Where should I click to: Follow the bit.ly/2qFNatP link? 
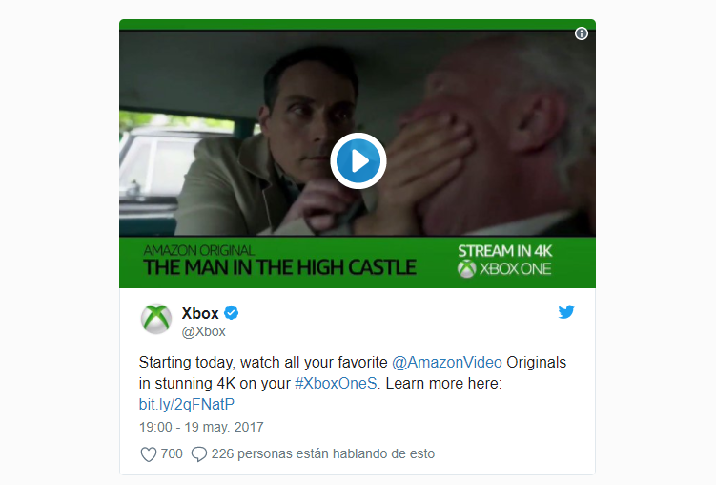[187, 404]
